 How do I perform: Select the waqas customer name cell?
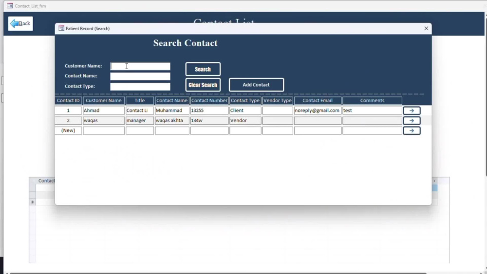pyautogui.click(x=104, y=120)
